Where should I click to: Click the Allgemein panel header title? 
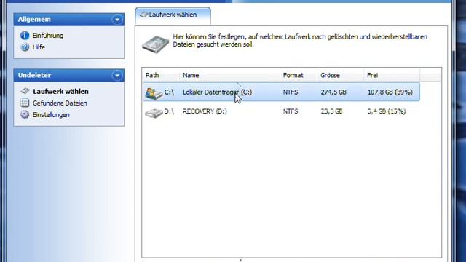click(34, 20)
